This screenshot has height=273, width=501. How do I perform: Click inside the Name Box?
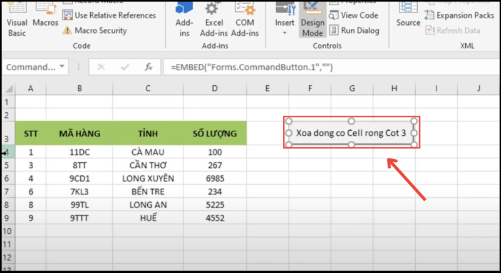(31, 67)
